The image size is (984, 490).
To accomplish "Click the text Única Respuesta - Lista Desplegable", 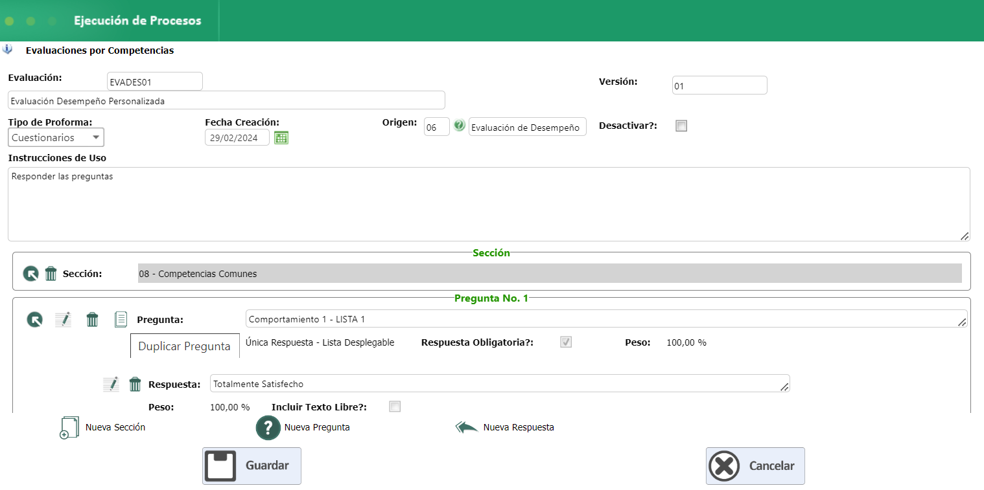I will pyautogui.click(x=320, y=342).
